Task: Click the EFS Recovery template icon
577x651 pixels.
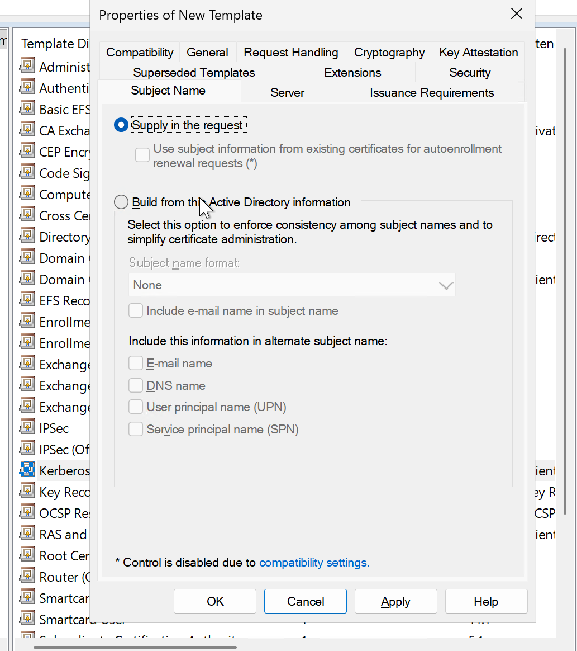Action: point(27,301)
